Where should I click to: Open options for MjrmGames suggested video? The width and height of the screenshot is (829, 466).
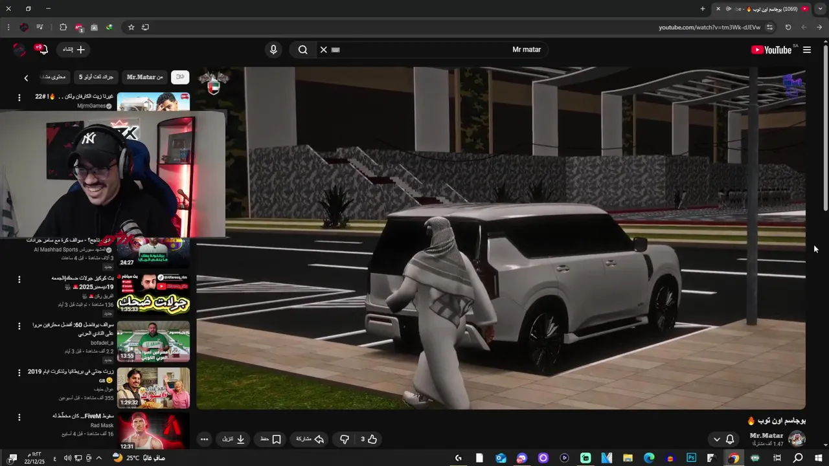tap(19, 97)
